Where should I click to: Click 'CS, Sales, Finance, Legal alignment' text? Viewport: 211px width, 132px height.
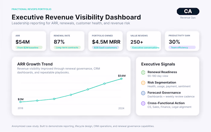point(169,107)
